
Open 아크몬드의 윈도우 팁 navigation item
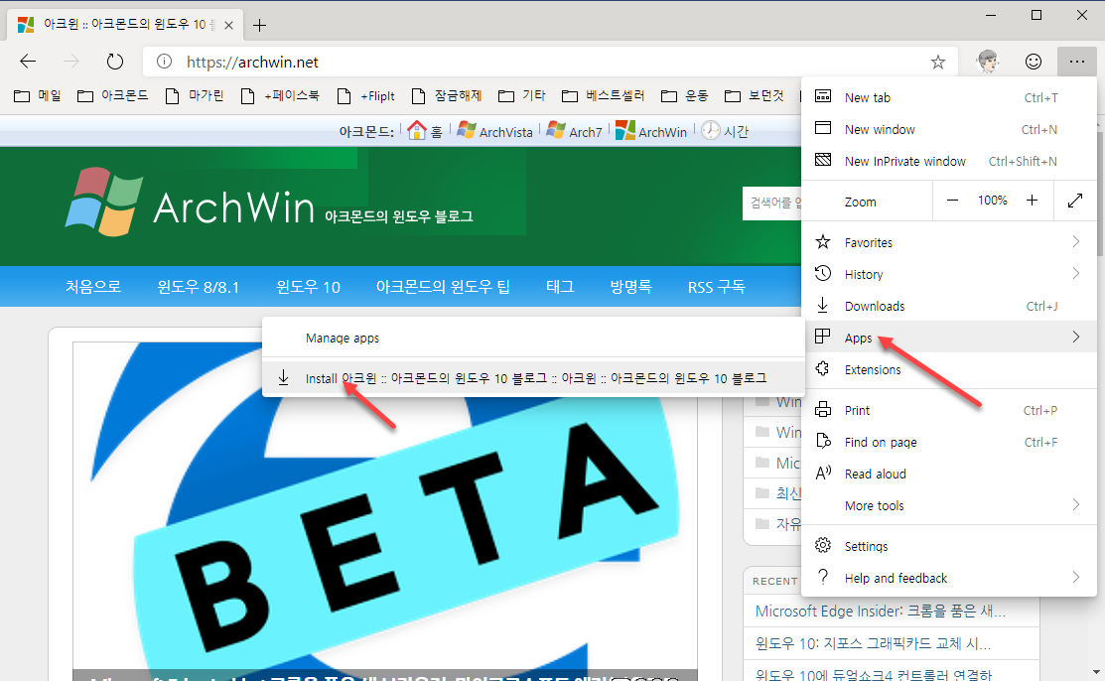click(x=443, y=286)
